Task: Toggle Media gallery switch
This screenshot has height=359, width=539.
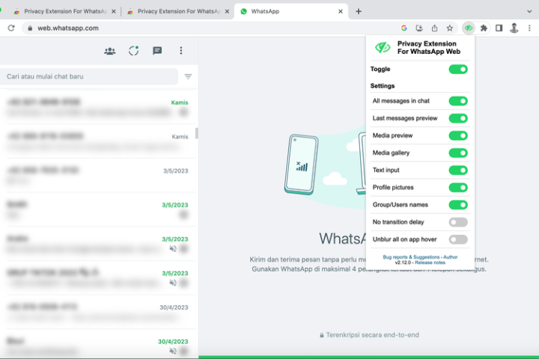Action: point(458,153)
